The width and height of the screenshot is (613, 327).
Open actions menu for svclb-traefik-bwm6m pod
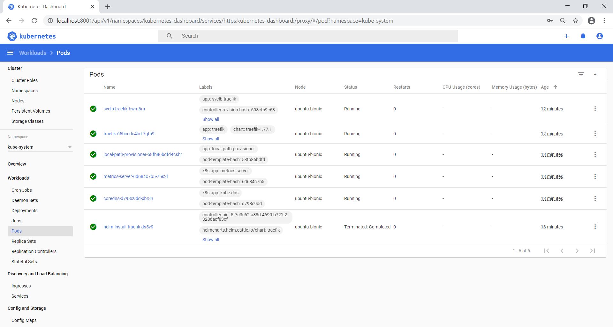595,109
